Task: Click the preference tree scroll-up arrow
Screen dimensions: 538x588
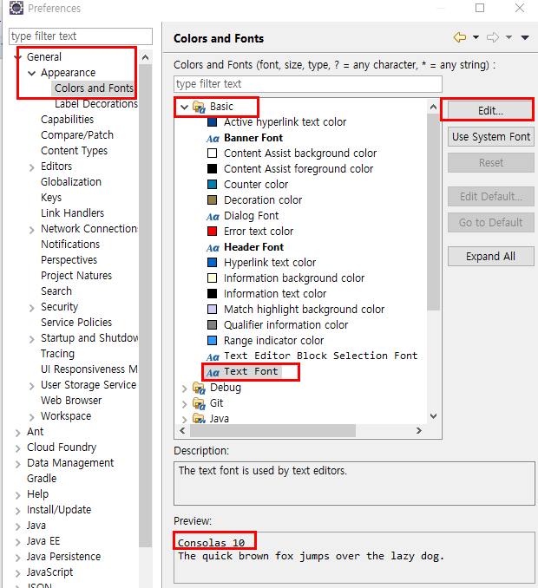Action: pyautogui.click(x=145, y=57)
